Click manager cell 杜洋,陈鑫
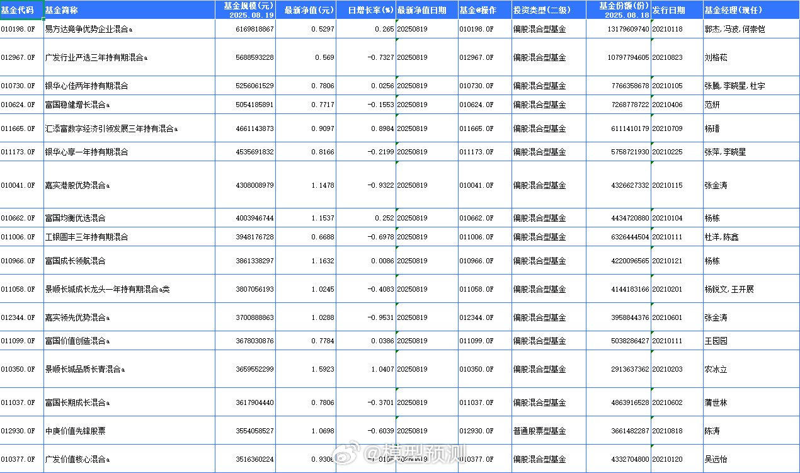 pyautogui.click(x=751, y=237)
